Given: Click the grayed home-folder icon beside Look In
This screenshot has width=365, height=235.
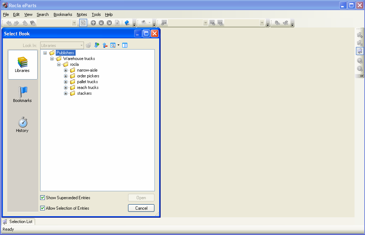Looking at the screenshot, I should coord(88,45).
